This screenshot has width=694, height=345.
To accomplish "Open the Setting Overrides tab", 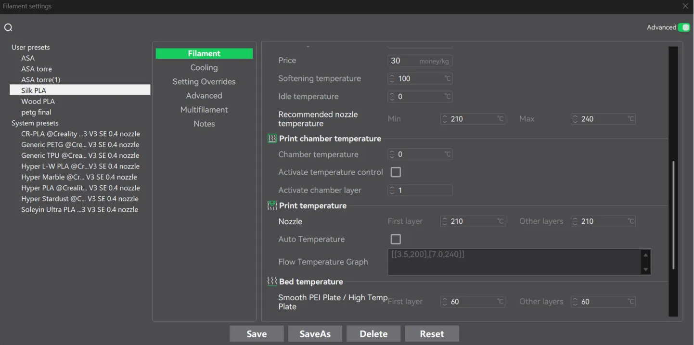I will tap(204, 82).
